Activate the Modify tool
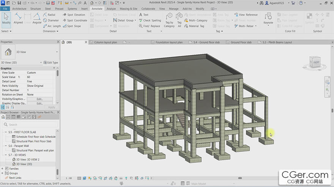Viewport: 334px width, 187px height. [6, 18]
